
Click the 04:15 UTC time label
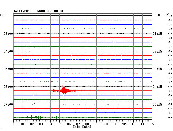(x=157, y=87)
